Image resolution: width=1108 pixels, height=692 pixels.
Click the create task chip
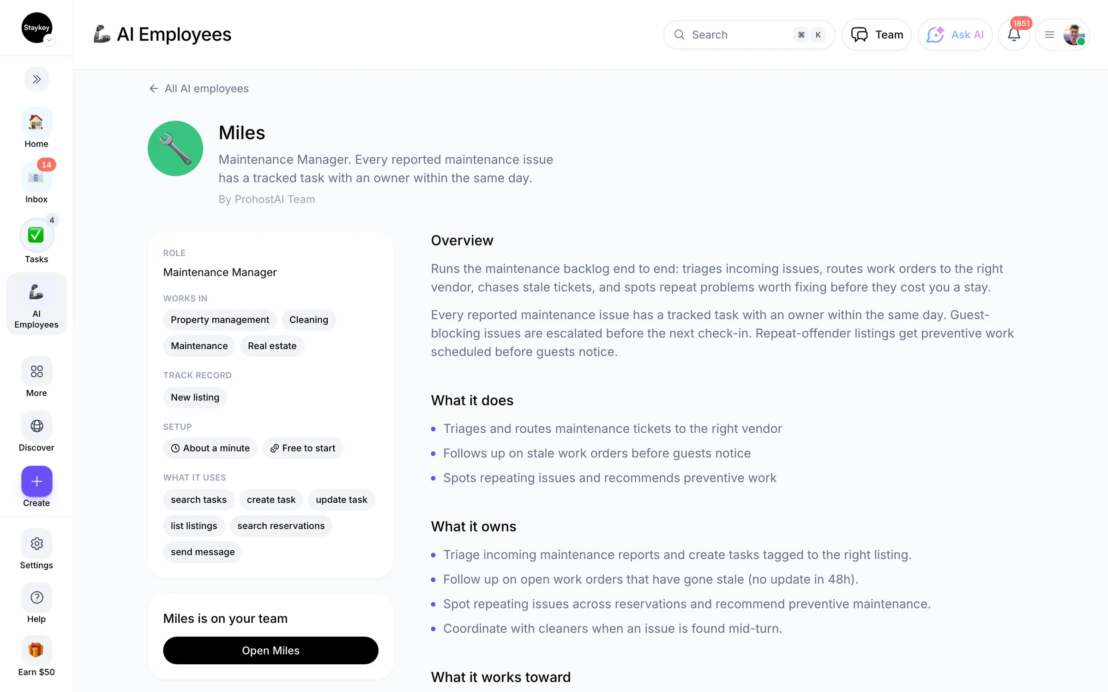click(271, 500)
